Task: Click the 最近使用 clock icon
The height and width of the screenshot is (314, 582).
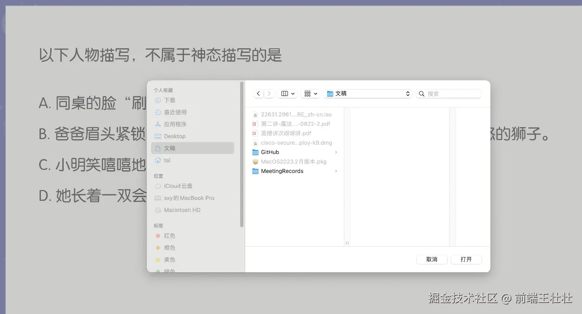Action: tap(158, 112)
